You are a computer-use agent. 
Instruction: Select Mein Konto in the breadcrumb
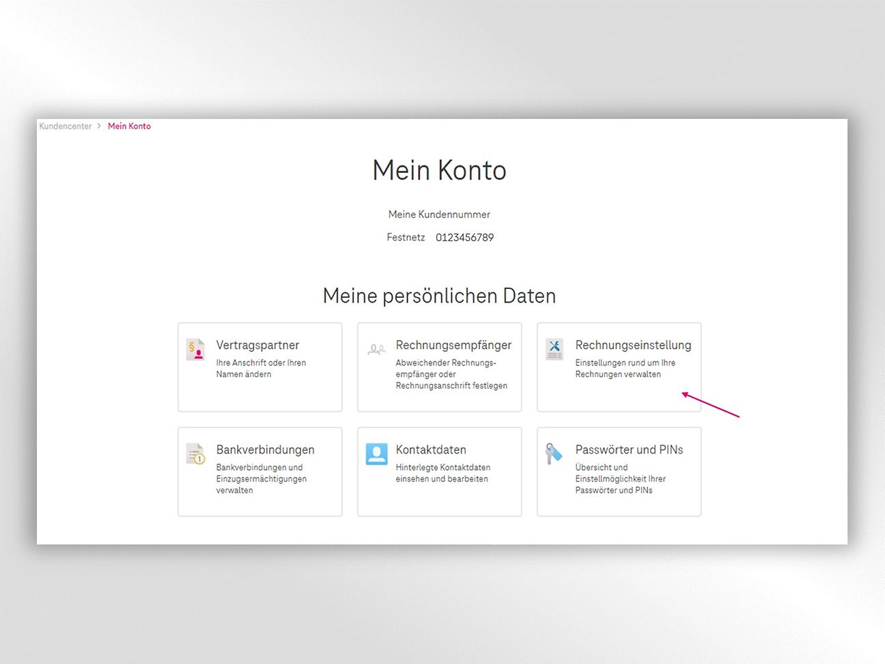(x=129, y=126)
